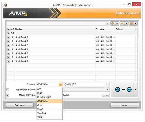
Task: Open the remove files dropdown arrow
Action: (126, 23)
